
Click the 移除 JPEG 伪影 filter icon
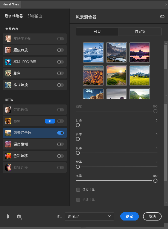[8, 62]
